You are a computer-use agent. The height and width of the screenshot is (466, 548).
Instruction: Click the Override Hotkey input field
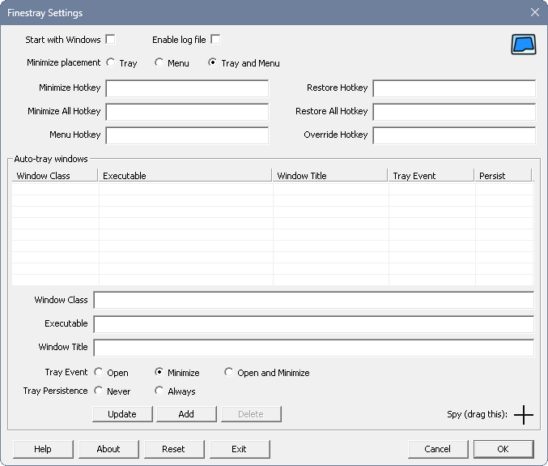pyautogui.click(x=454, y=135)
